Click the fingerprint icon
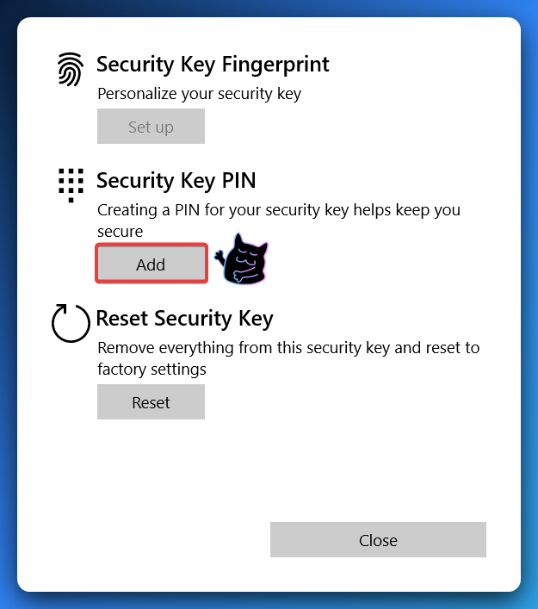 pos(71,69)
